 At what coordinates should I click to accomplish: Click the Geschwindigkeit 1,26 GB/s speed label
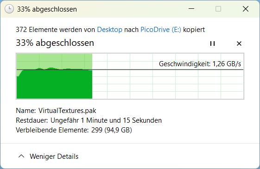[x=200, y=64]
